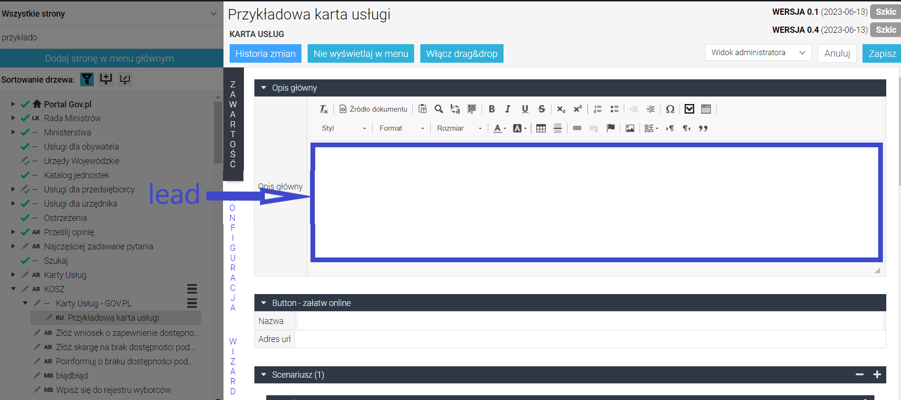Collapse the Opis główny section
Viewport: 901px width, 400px height.
[x=264, y=88]
